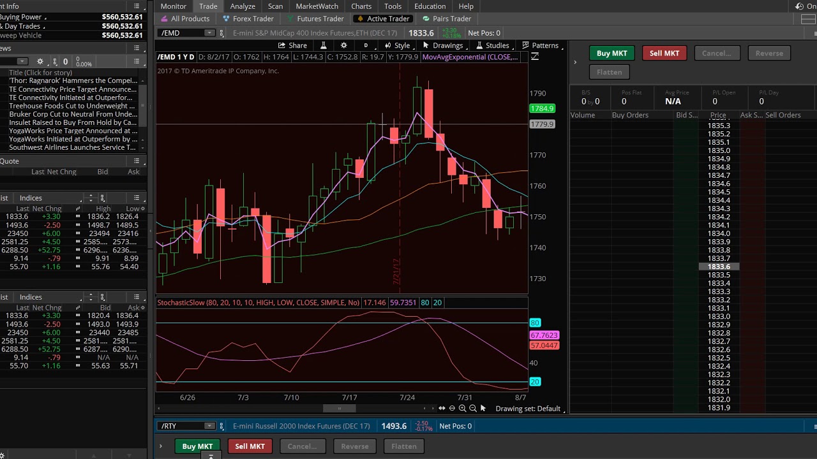Click the link chain icon next to /RTY symbol
Image resolution: width=817 pixels, height=459 pixels.
[x=221, y=426]
